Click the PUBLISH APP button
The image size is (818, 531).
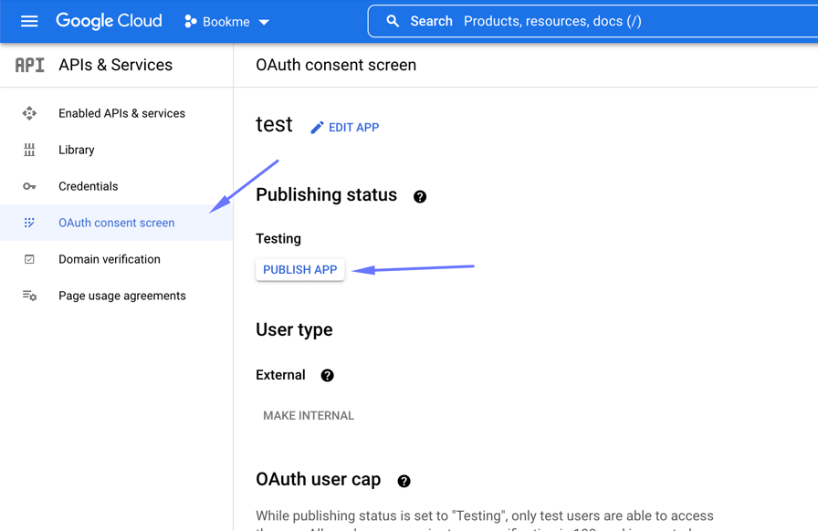coord(300,270)
